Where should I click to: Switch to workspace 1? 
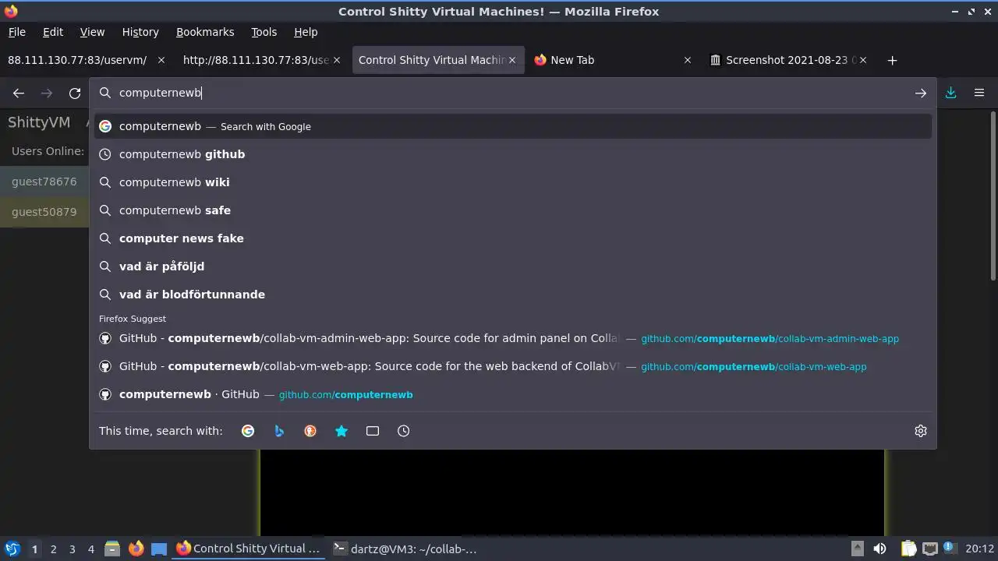[x=34, y=549]
